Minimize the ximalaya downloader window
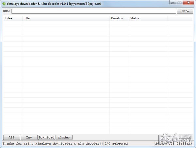 coord(173,3)
